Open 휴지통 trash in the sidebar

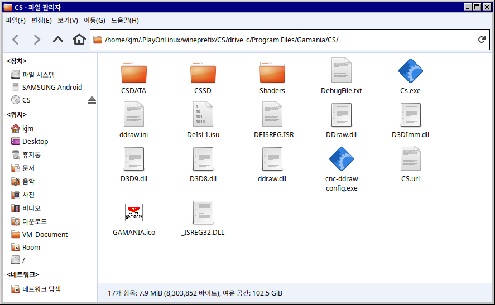coord(26,154)
